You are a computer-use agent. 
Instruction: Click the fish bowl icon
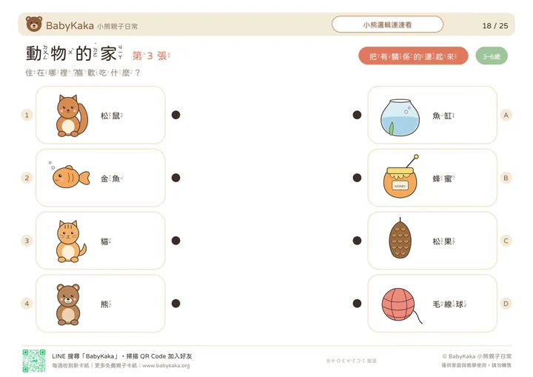[400, 117]
